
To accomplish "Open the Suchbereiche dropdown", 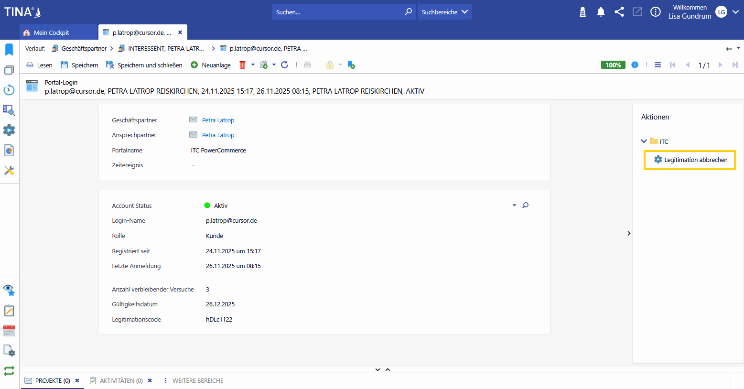I will click(x=444, y=12).
